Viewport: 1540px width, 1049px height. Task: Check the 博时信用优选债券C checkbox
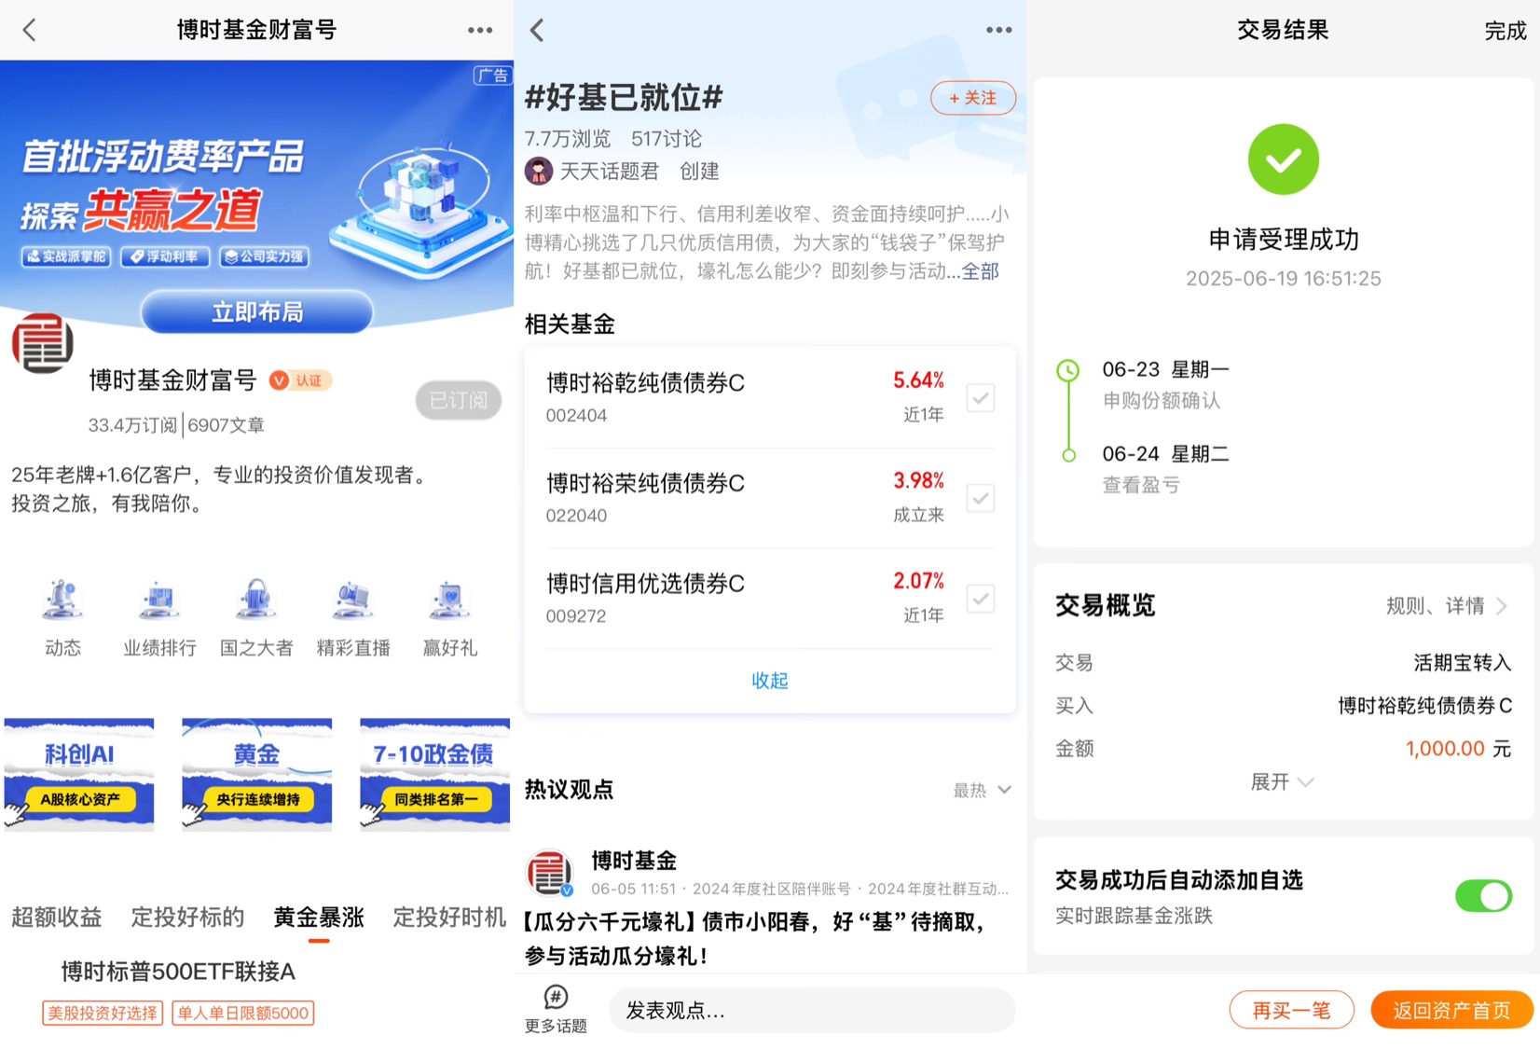point(980,599)
